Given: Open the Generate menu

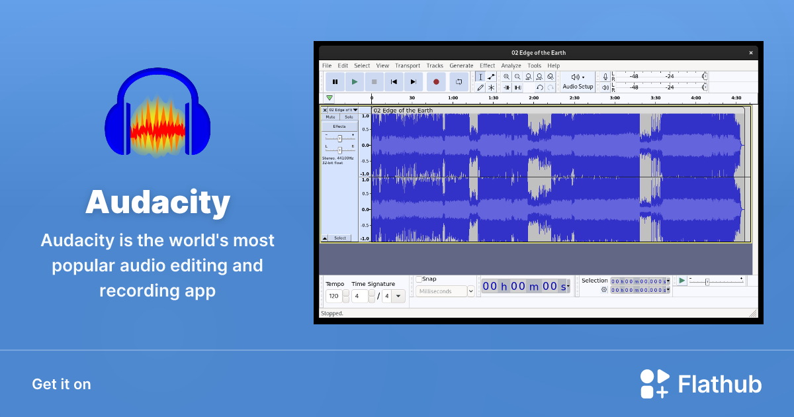Looking at the screenshot, I should pyautogui.click(x=461, y=66).
